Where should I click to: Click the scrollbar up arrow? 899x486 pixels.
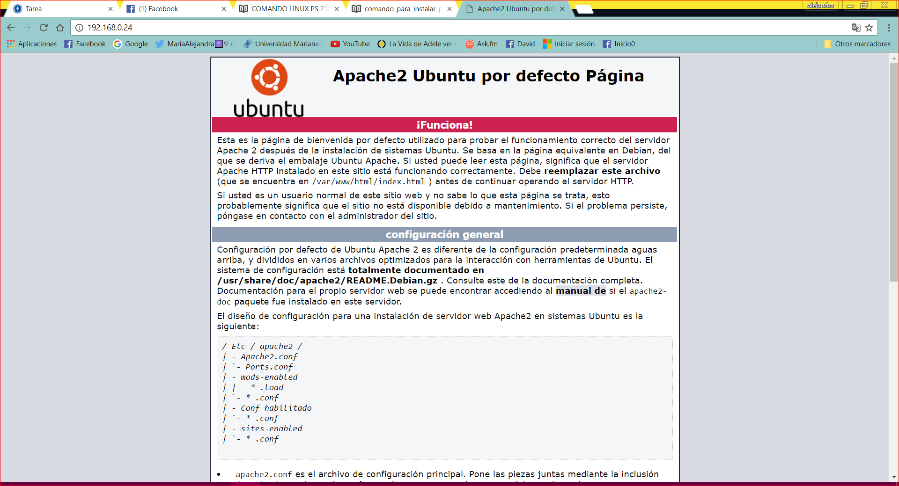[894, 58]
